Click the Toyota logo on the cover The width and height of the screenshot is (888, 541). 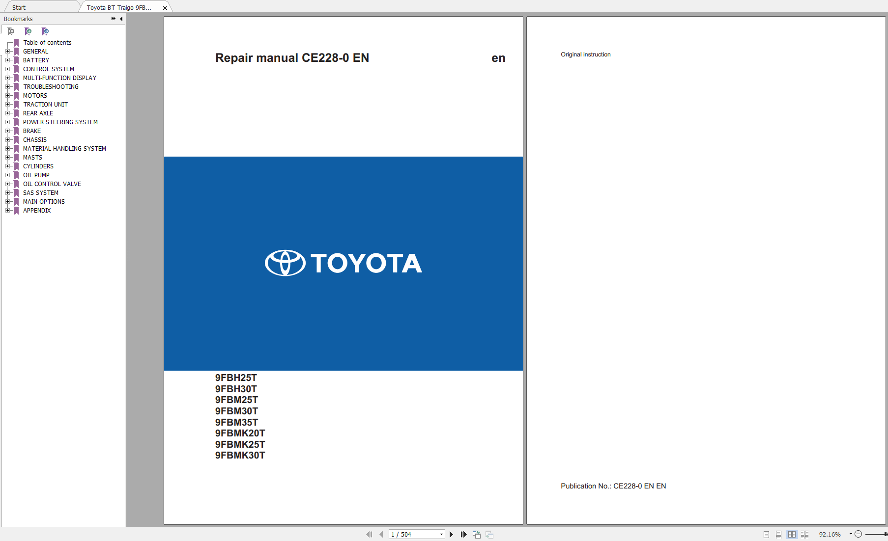point(343,263)
